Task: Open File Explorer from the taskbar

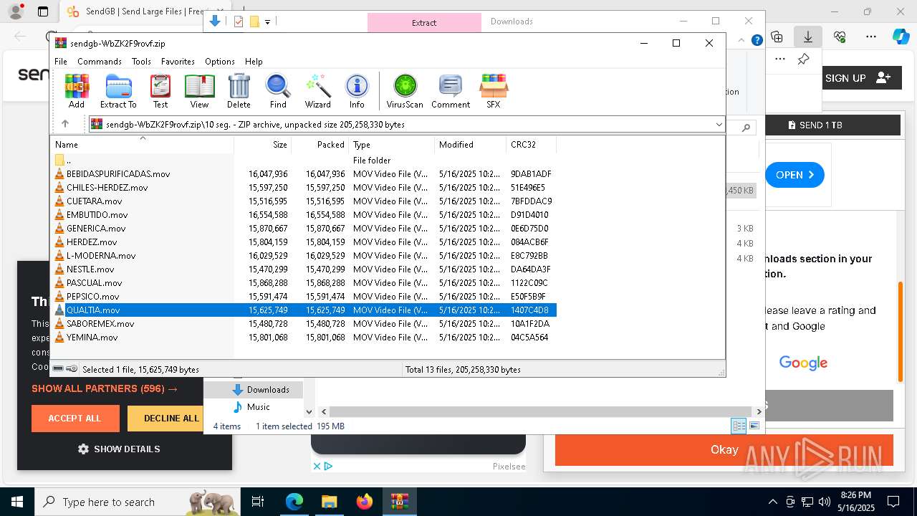Action: click(x=329, y=502)
